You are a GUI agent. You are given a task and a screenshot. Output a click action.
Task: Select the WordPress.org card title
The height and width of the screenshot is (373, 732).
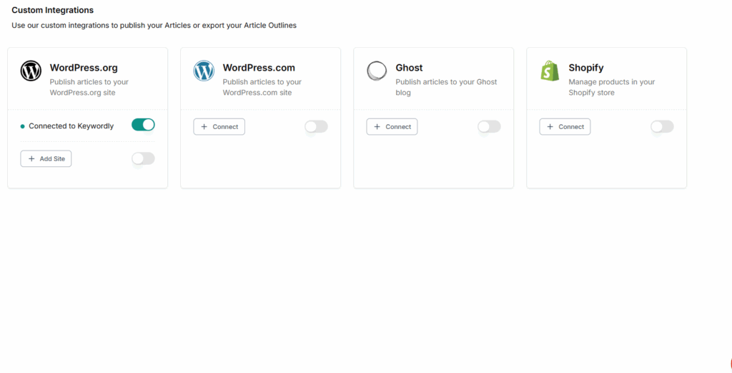coord(84,68)
